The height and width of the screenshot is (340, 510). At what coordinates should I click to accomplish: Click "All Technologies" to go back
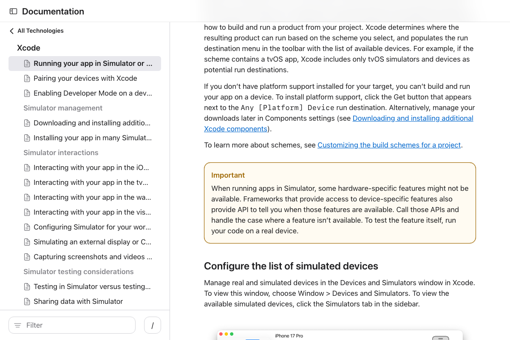(40, 31)
